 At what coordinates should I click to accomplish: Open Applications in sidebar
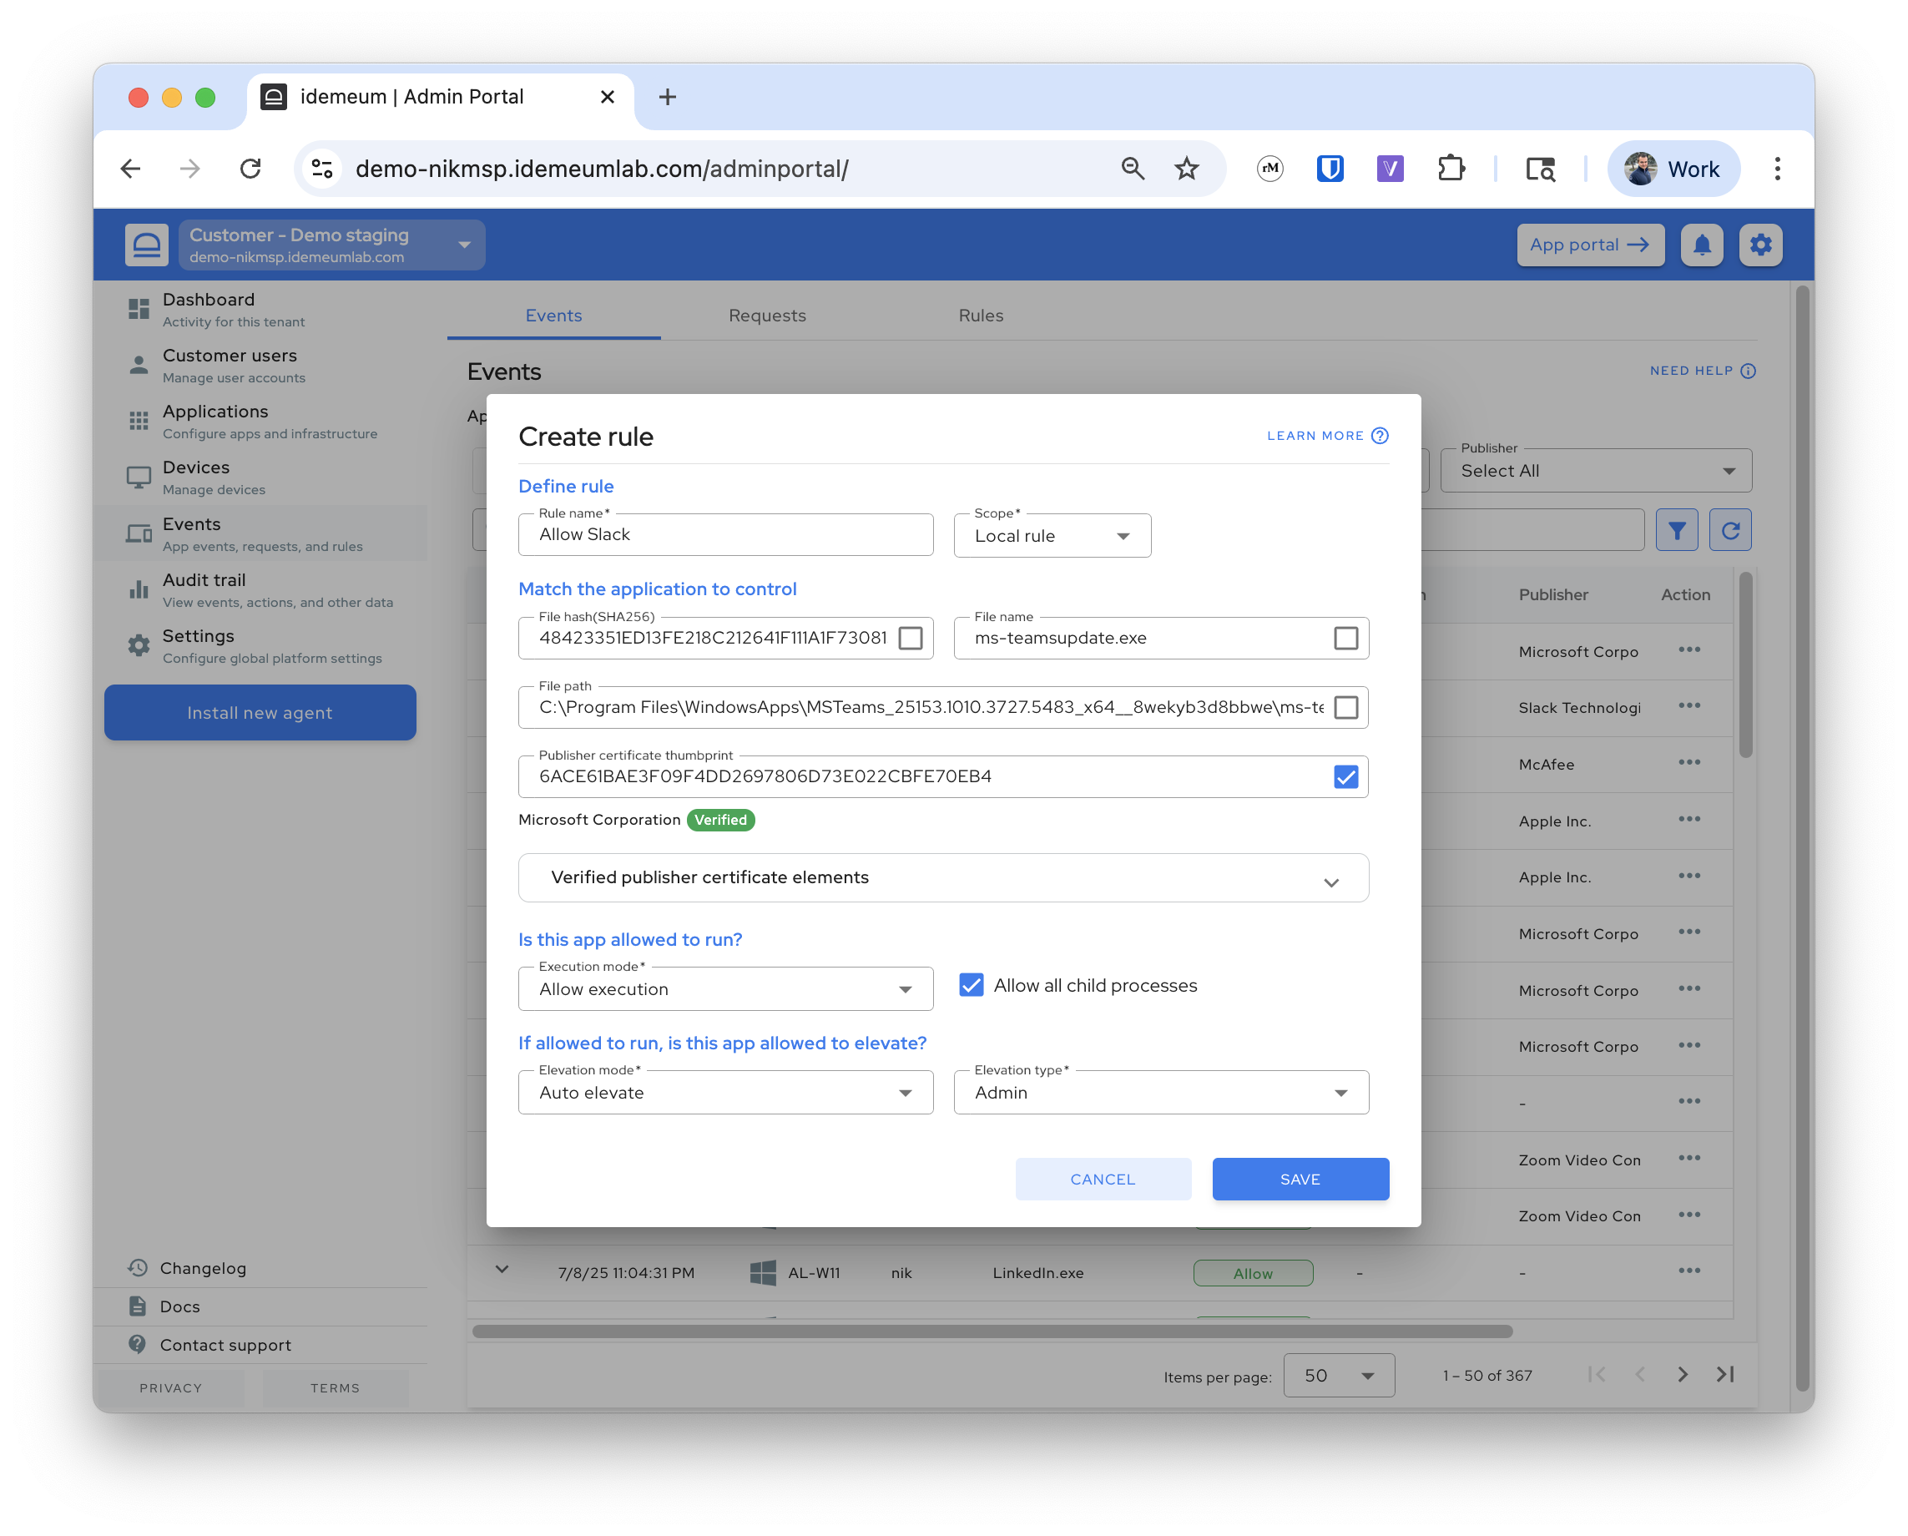coord(260,421)
